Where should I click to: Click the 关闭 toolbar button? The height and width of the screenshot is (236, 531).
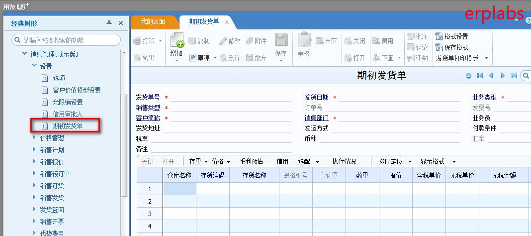355,41
